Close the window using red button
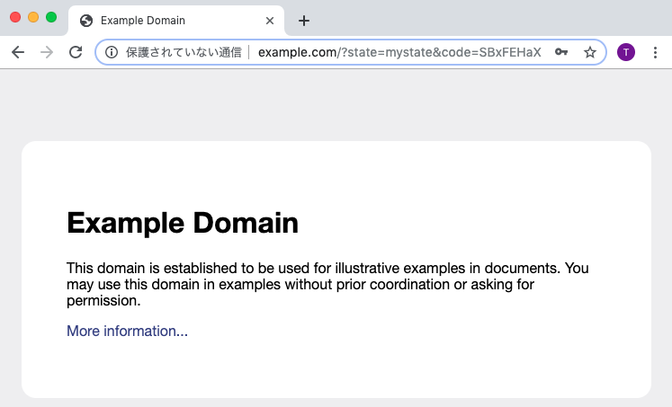This screenshot has width=672, height=407. coord(15,17)
